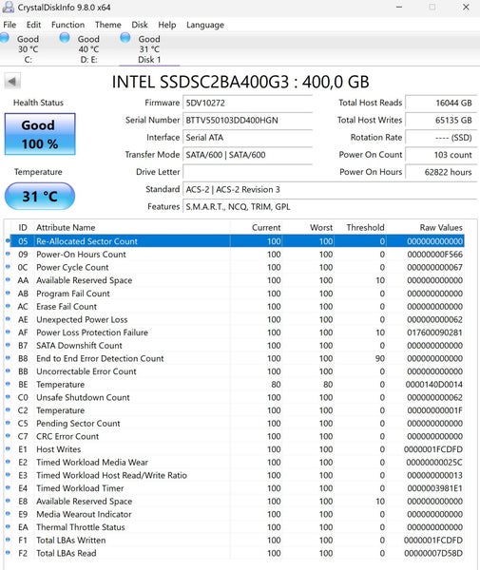Click status dot beside Media Wearout Indicator
The width and height of the screenshot is (480, 570).
(8, 514)
